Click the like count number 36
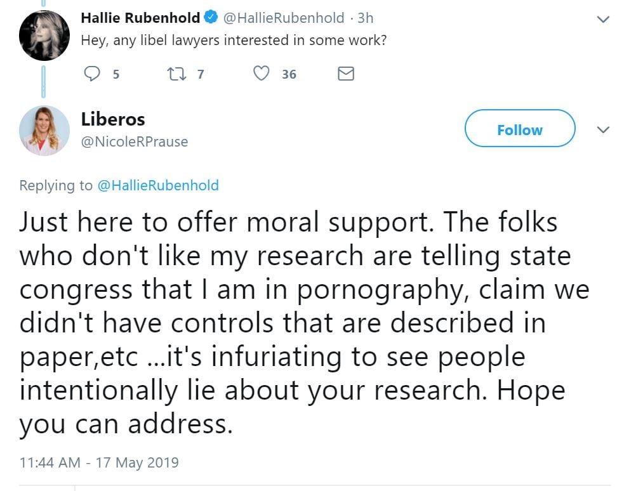Image resolution: width=617 pixels, height=491 pixels. click(289, 75)
